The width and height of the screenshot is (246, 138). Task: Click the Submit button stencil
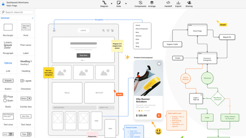(x=8, y=81)
